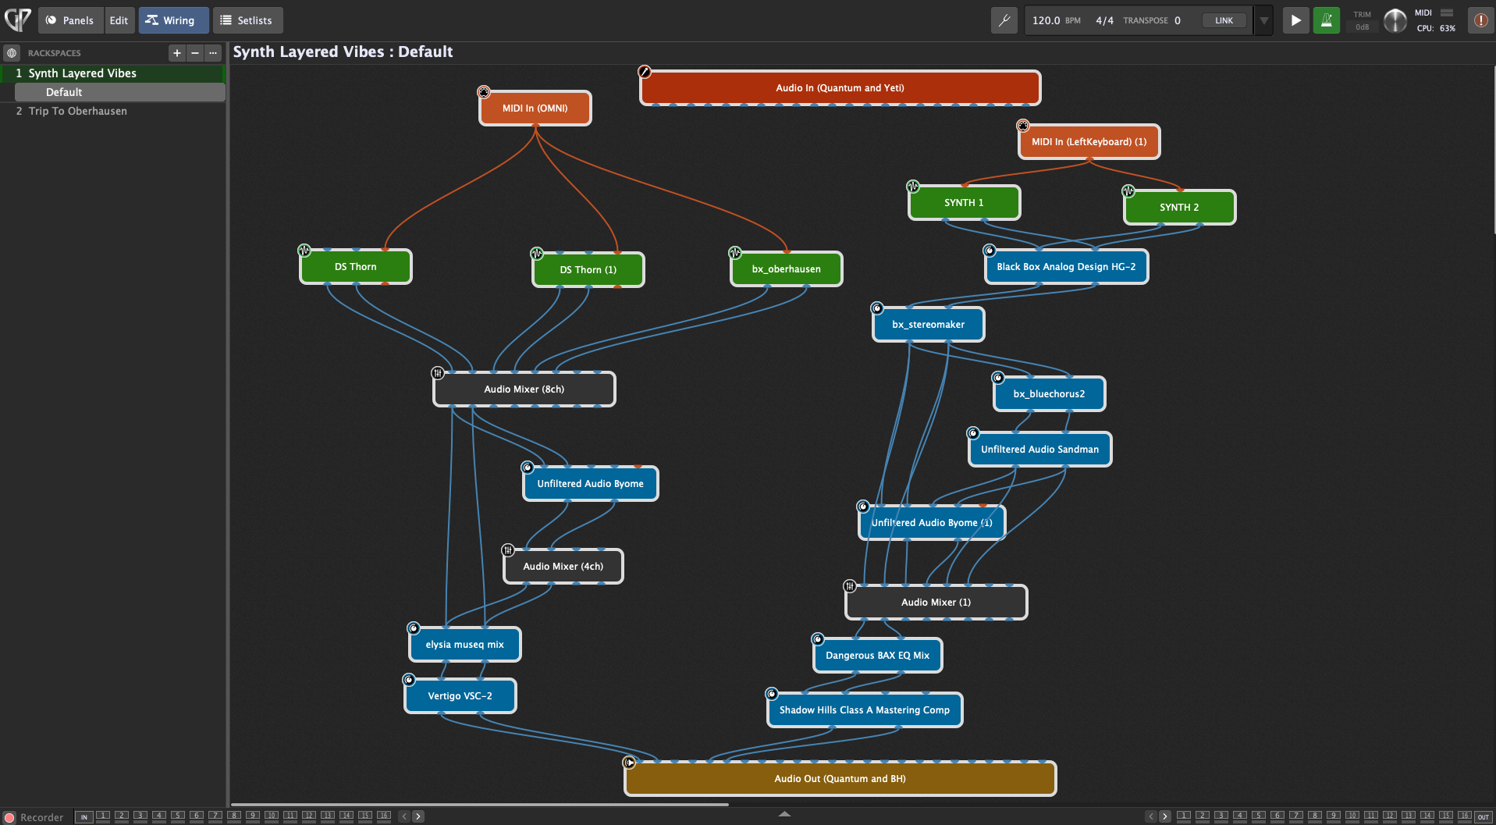
Task: Click the Audio Mixer (8ch) mixer icon
Action: tap(438, 373)
